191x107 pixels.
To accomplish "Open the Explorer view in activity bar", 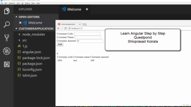I will coord(7,11).
